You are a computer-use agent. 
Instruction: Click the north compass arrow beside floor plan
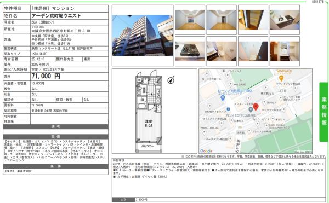point(171,80)
